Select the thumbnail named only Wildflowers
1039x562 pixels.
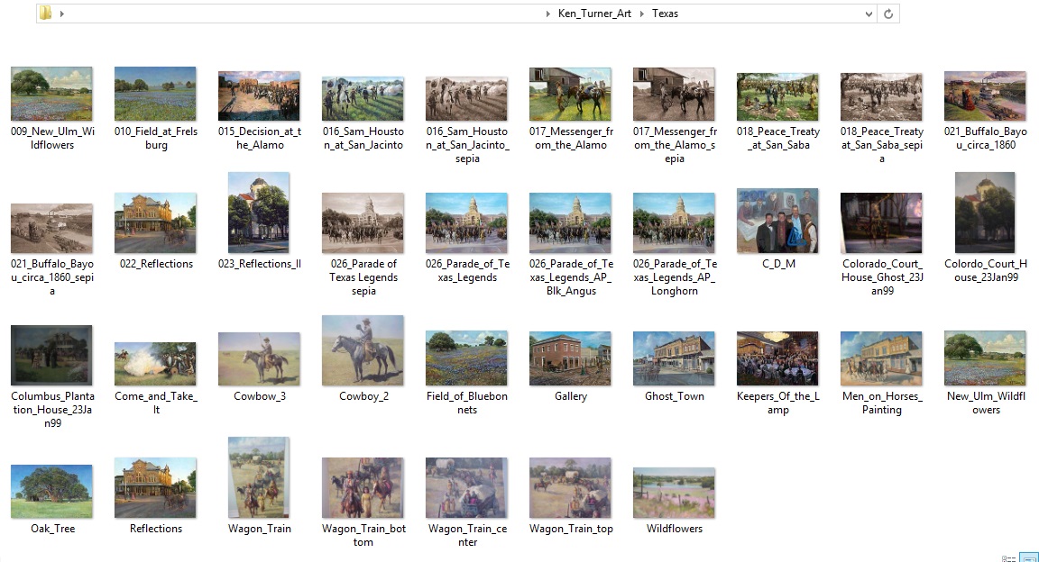coord(674,493)
